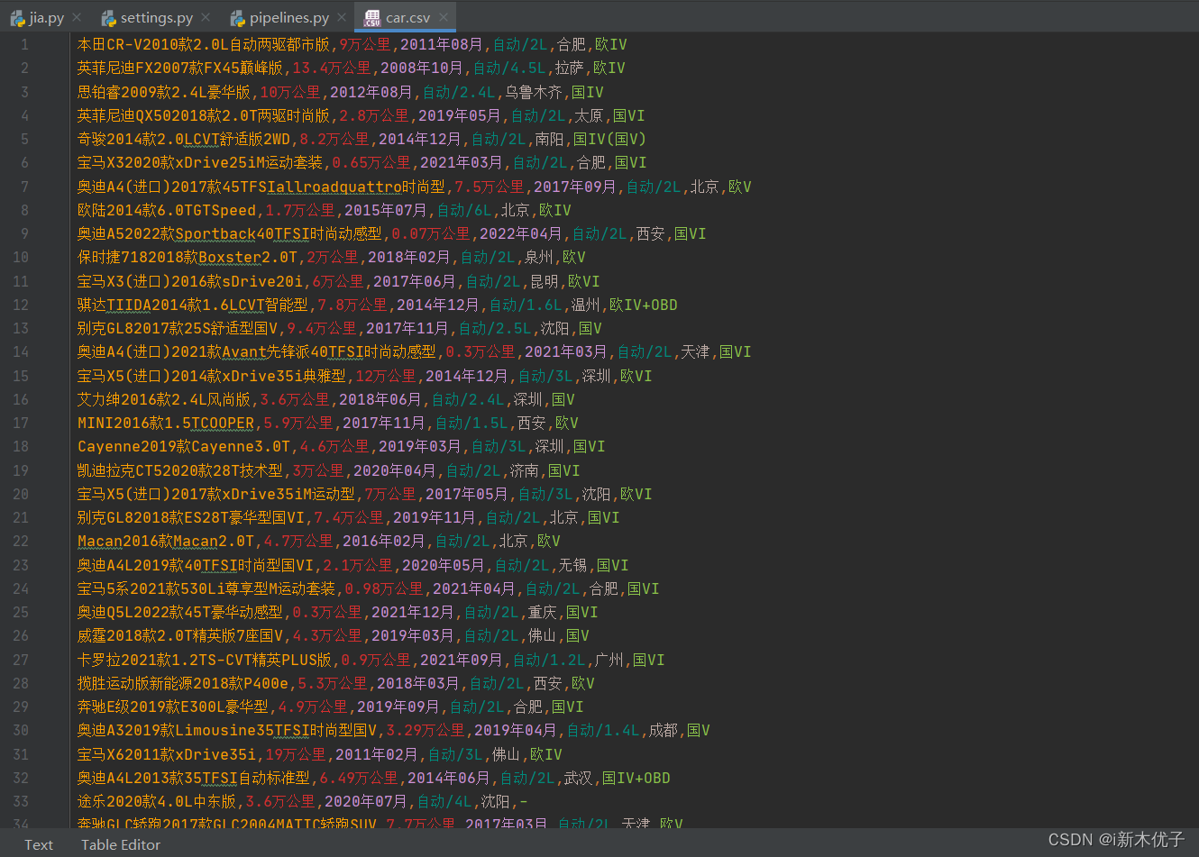Image resolution: width=1199 pixels, height=857 pixels.
Task: Close the car.csv tab
Action: point(444,17)
